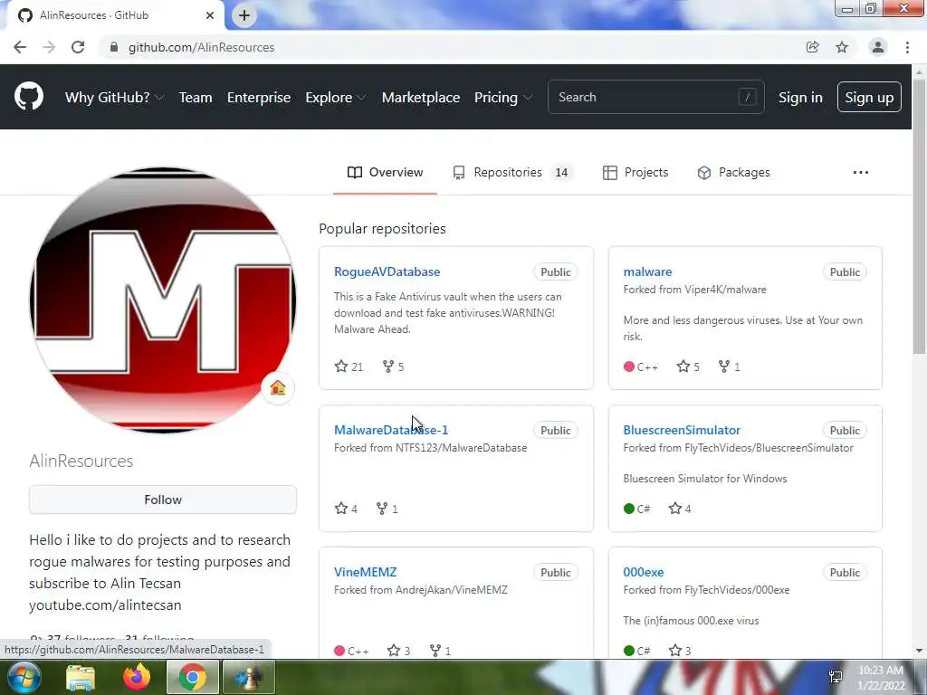Click the browser forward arrow
This screenshot has width=927, height=695.
[x=49, y=47]
